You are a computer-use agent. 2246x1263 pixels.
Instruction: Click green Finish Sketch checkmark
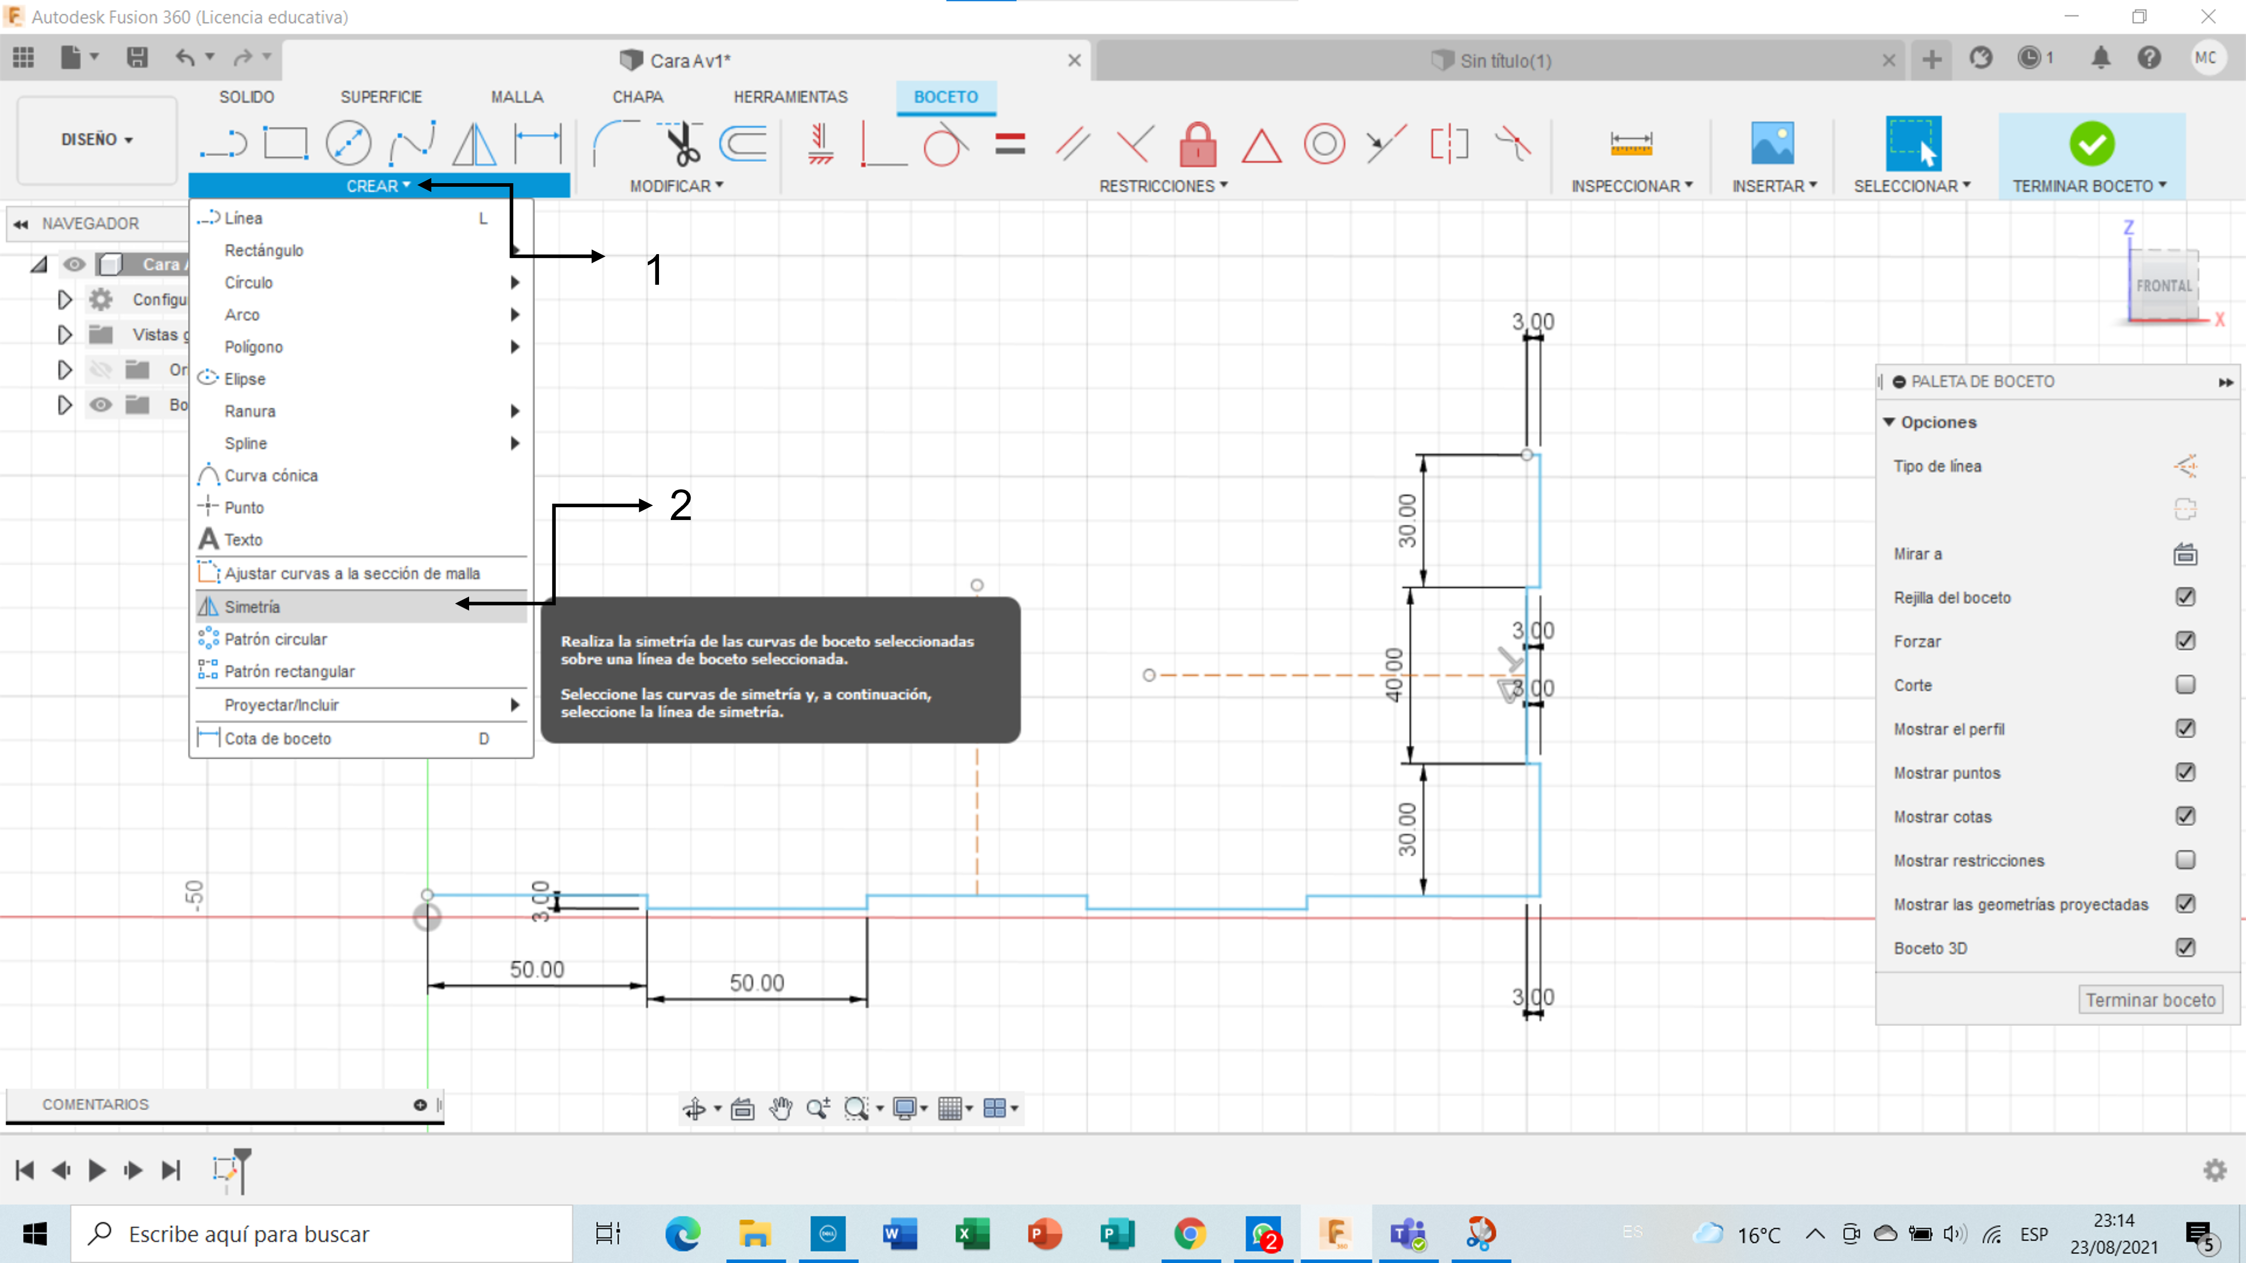tap(2091, 144)
